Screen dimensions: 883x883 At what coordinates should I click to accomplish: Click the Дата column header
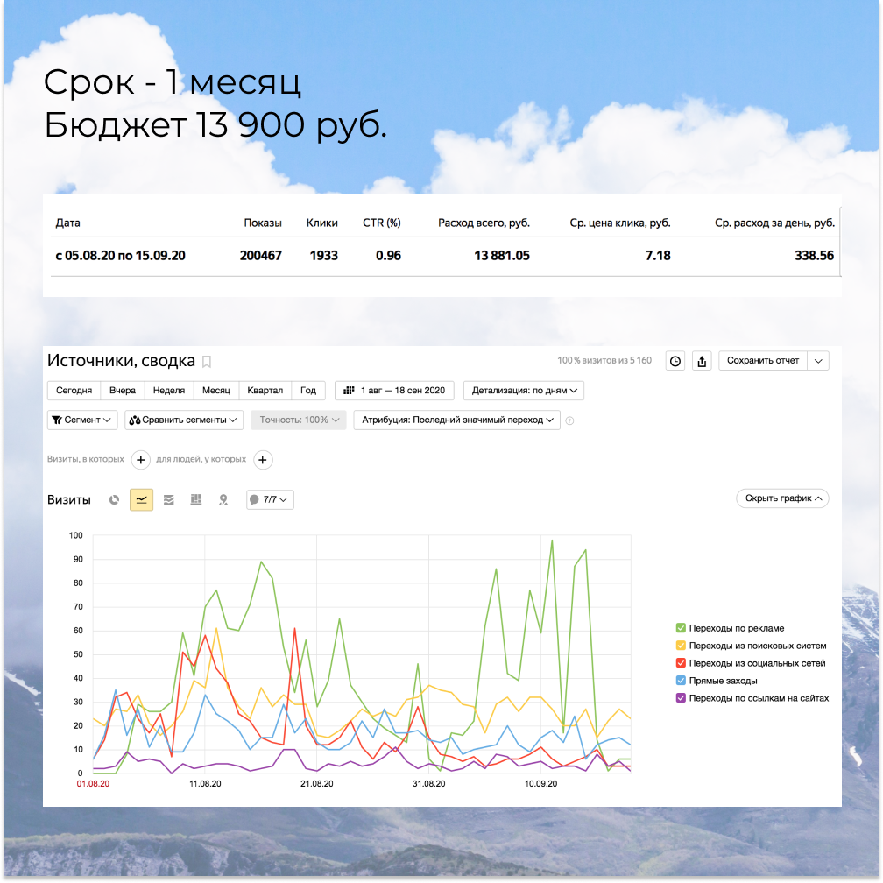[x=67, y=223]
